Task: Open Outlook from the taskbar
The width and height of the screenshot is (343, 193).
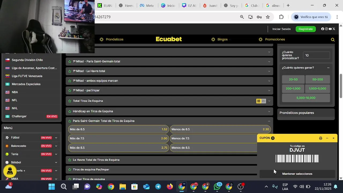Action: click(146, 187)
